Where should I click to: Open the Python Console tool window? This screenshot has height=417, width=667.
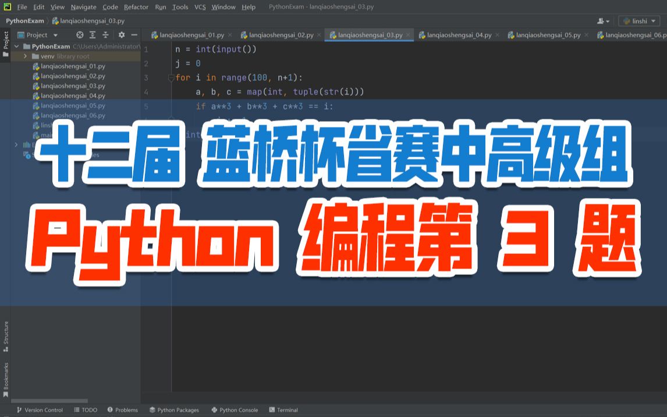point(235,410)
